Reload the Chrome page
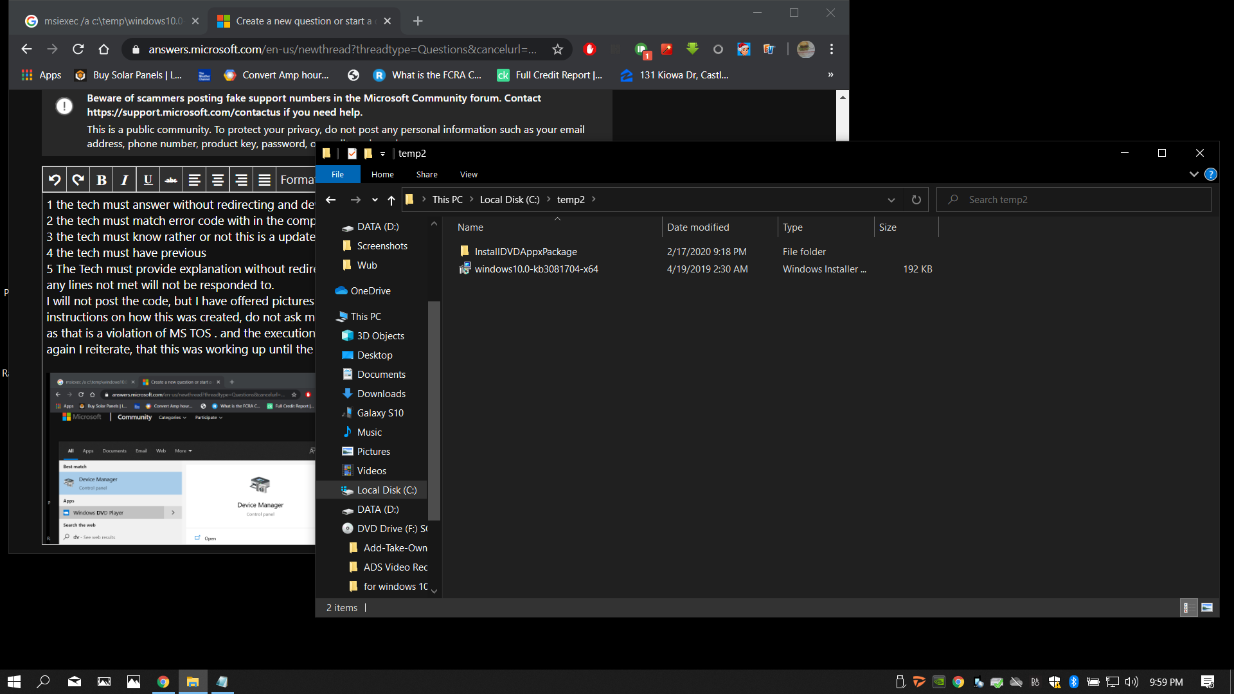This screenshot has height=694, width=1234. pyautogui.click(x=78, y=49)
